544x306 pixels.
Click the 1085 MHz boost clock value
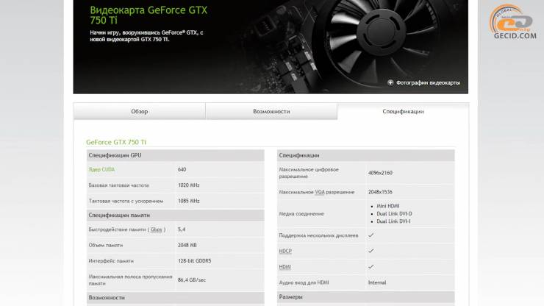pos(188,201)
